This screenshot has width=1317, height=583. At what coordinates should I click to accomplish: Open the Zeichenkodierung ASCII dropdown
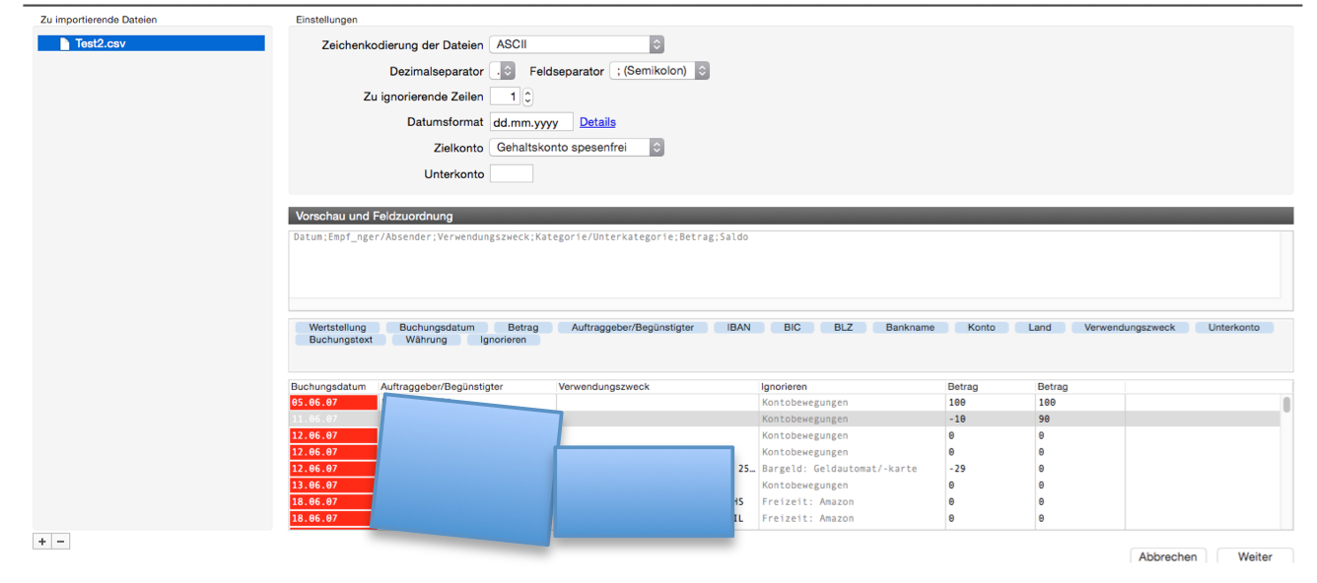[x=577, y=44]
